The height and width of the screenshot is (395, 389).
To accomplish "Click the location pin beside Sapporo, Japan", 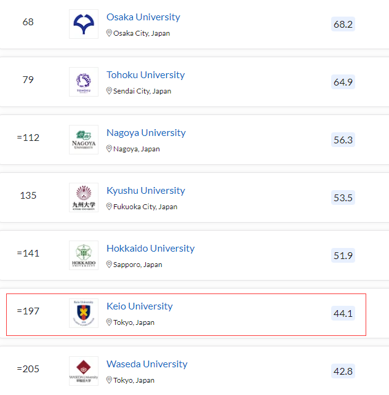I will tap(109, 265).
